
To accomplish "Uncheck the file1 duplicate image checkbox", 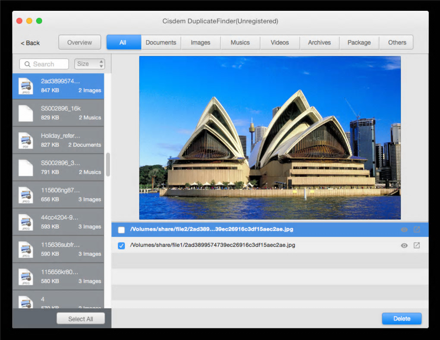I will coord(121,246).
